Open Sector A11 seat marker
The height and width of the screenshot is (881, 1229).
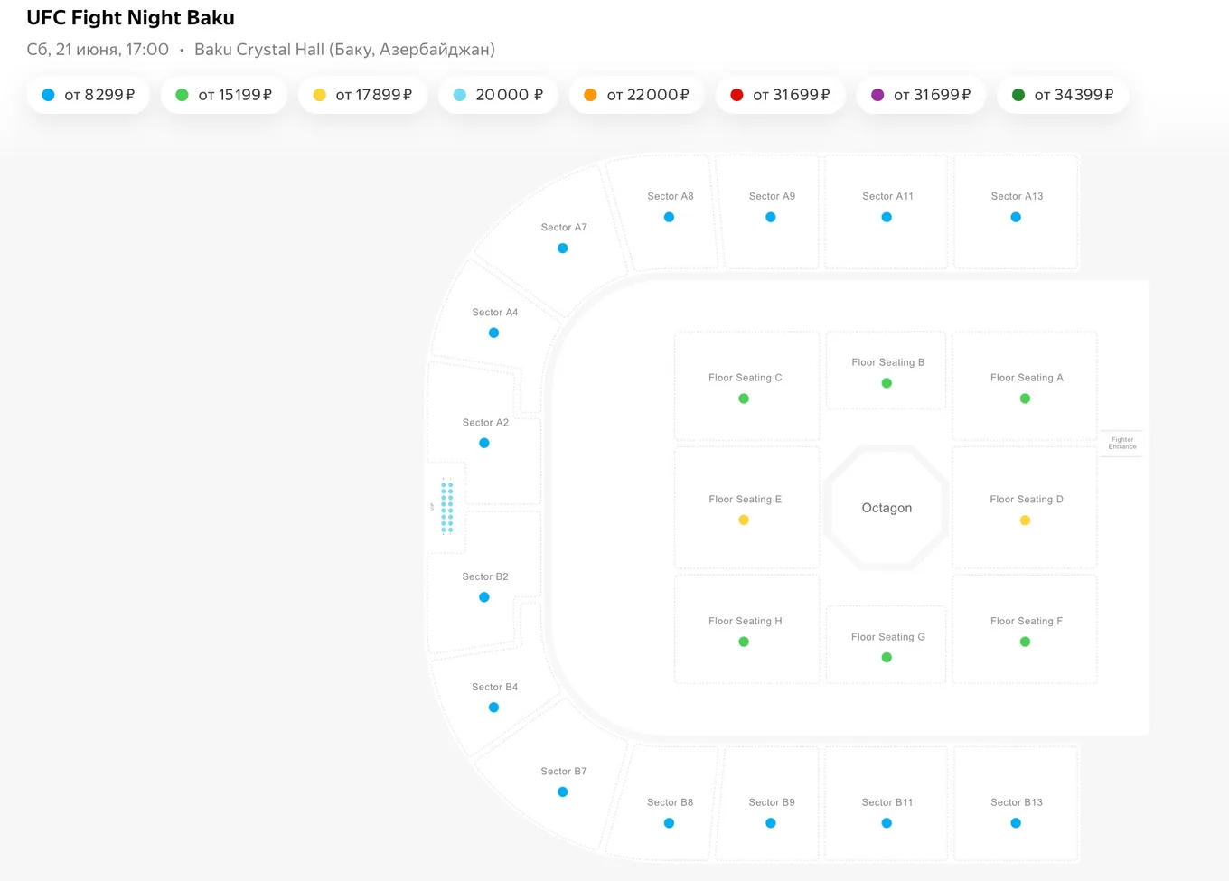tap(887, 217)
